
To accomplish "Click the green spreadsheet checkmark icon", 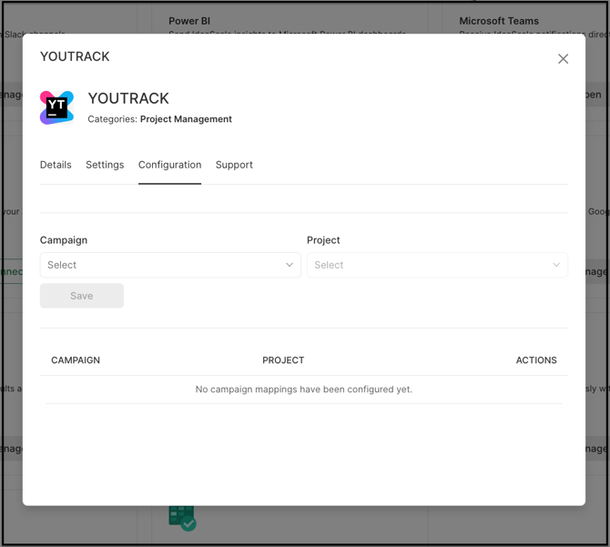I will [x=181, y=517].
